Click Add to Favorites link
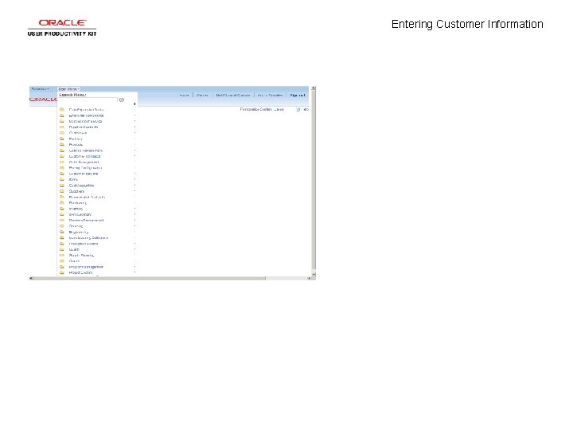The height and width of the screenshot is (430, 573). pos(270,95)
